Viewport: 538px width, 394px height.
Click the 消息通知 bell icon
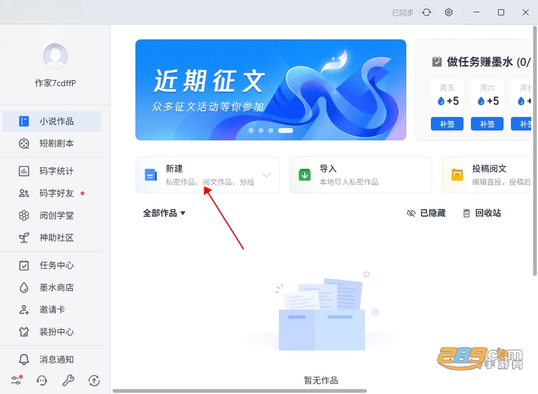pos(23,360)
